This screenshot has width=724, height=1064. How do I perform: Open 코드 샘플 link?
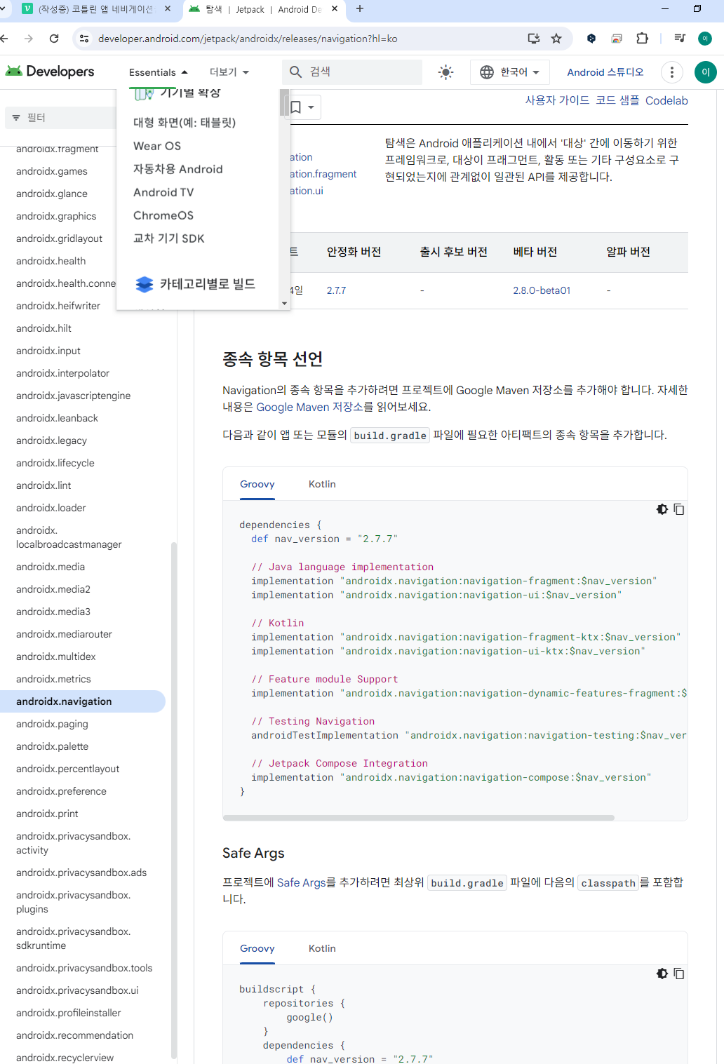pos(617,100)
